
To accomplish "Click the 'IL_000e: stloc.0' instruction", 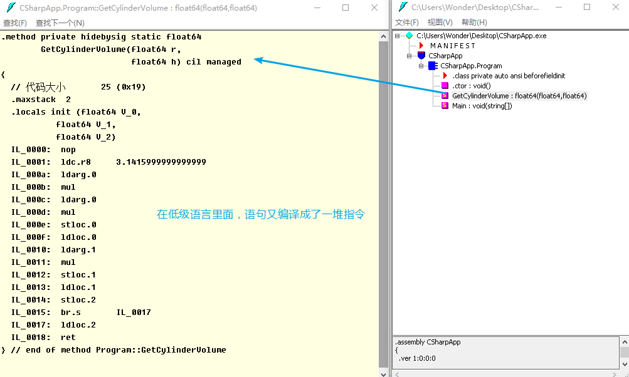I will point(54,225).
